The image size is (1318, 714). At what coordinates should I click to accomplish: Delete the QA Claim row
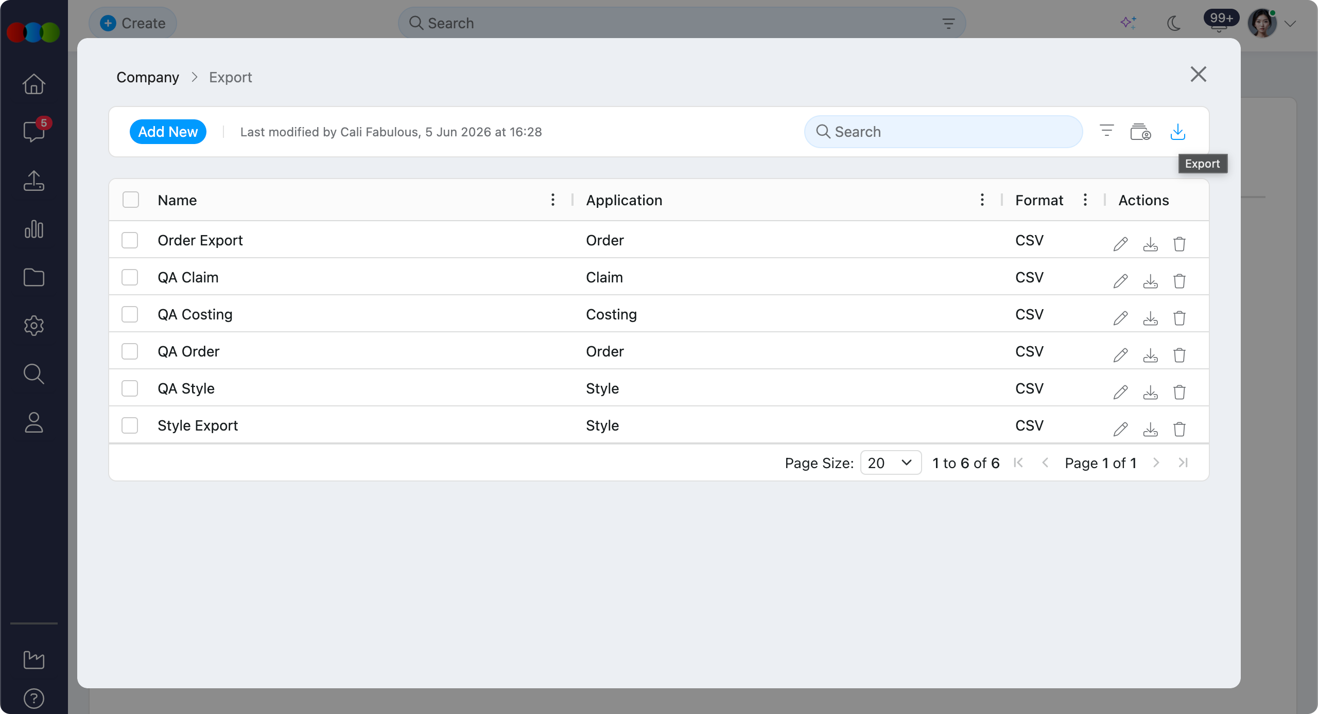1180,281
